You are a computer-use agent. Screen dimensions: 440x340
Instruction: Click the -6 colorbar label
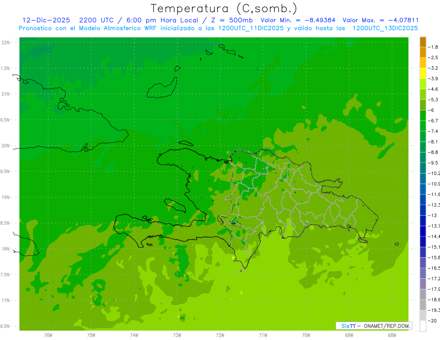coord(432,110)
